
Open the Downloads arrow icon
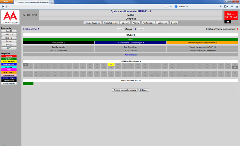[x=232, y=7]
